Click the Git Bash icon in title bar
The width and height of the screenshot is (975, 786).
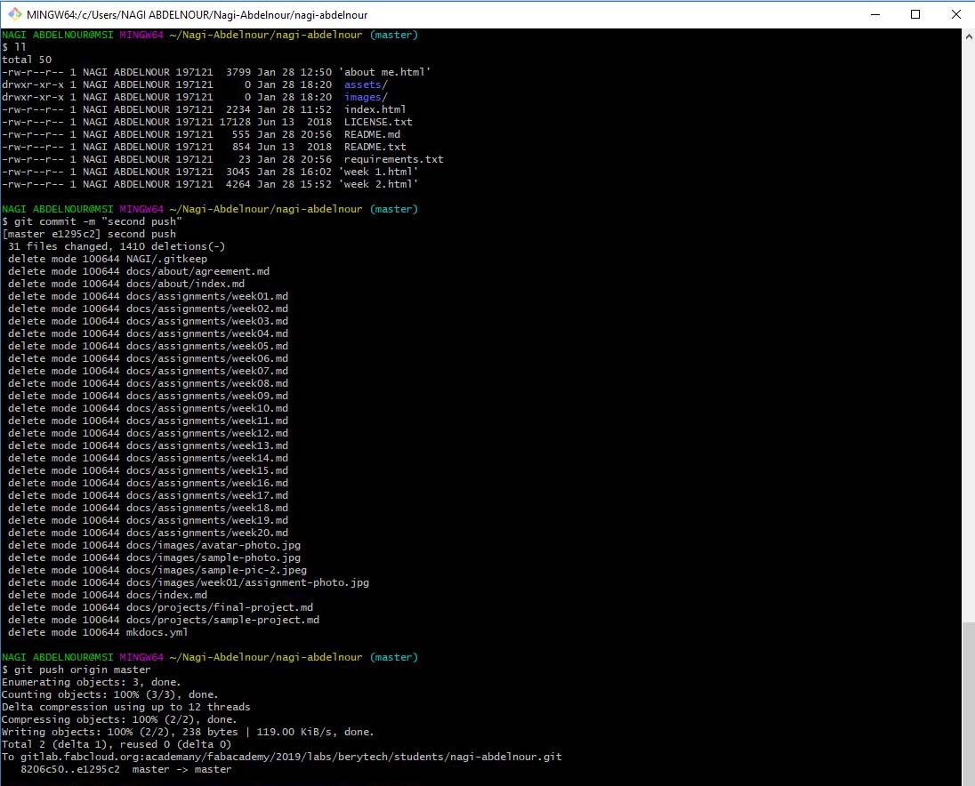pyautogui.click(x=13, y=14)
